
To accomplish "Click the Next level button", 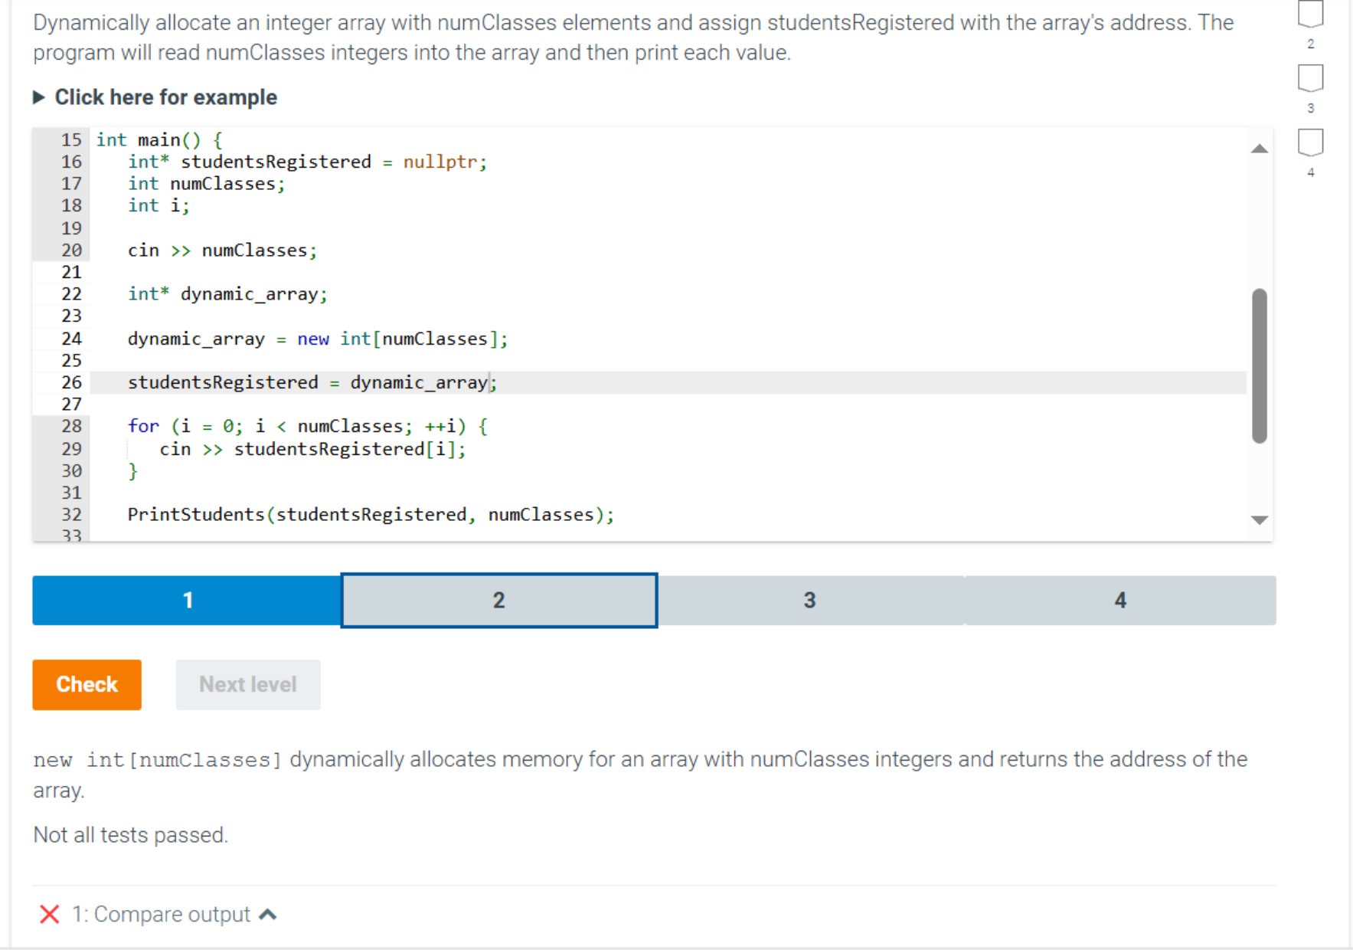I will tap(247, 684).
